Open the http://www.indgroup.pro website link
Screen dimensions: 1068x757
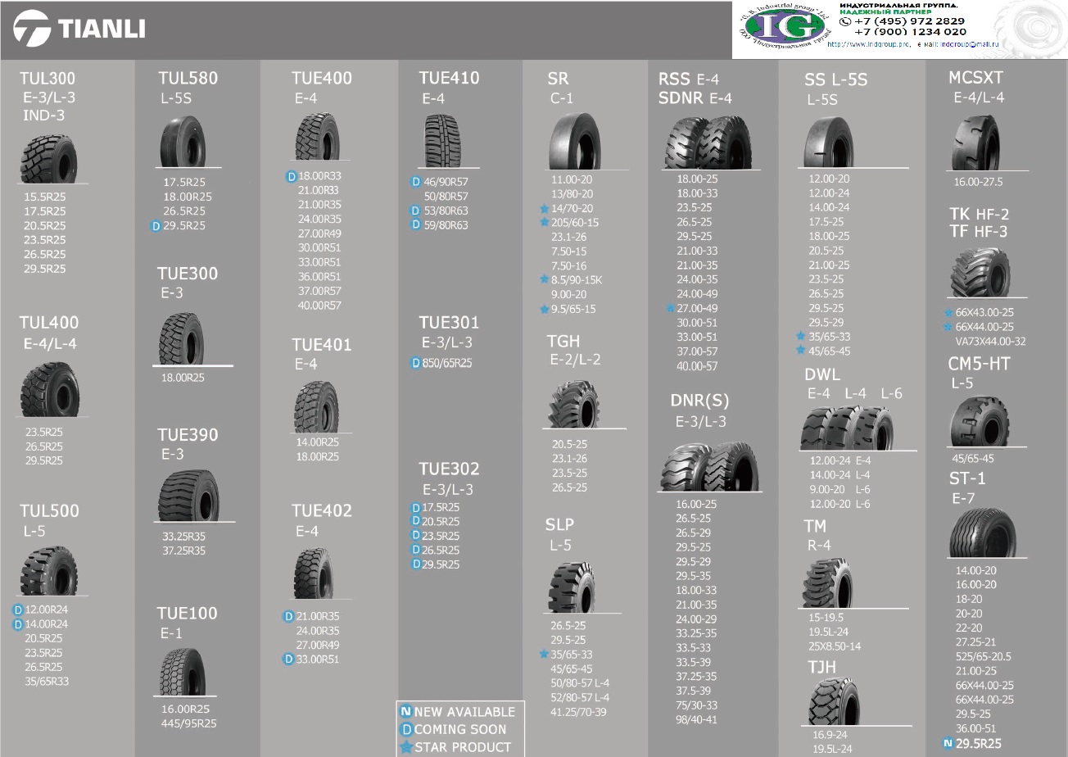tap(869, 43)
